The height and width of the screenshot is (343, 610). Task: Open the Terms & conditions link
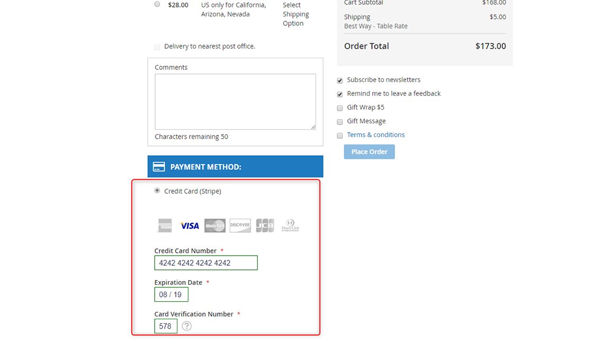pos(375,134)
